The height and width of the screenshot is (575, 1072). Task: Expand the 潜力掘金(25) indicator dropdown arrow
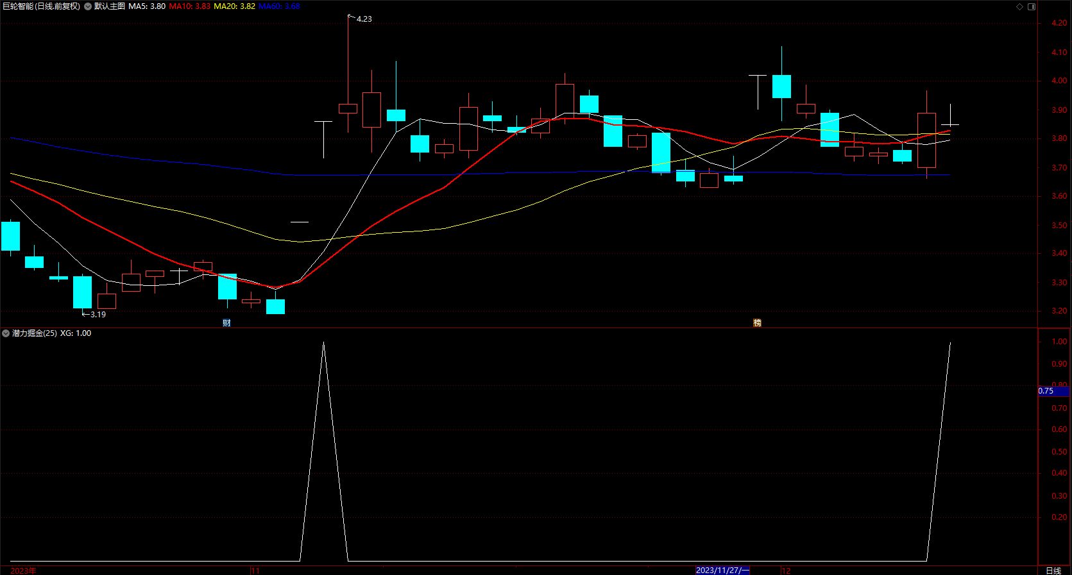pos(6,333)
